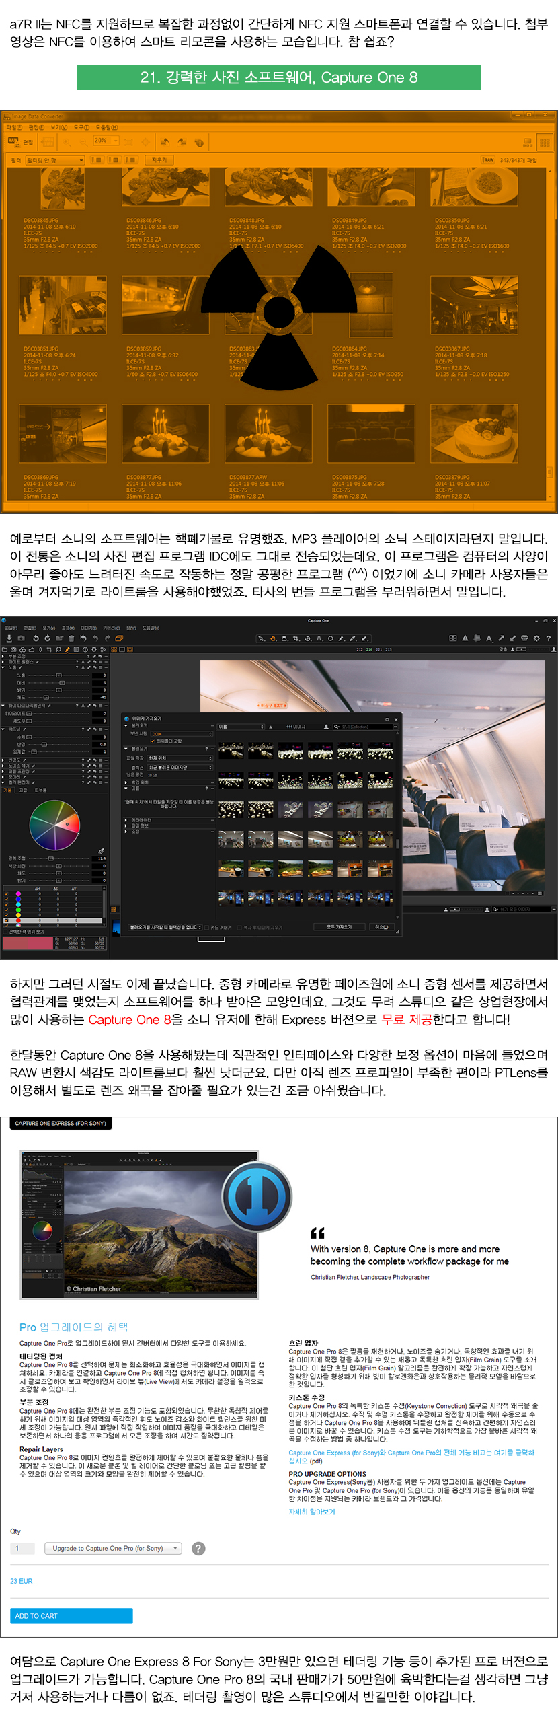The image size is (558, 1723).
Task: Click CAPTURE ONE EXPRESS (FOR SONY) tab label
Action: 61,1123
